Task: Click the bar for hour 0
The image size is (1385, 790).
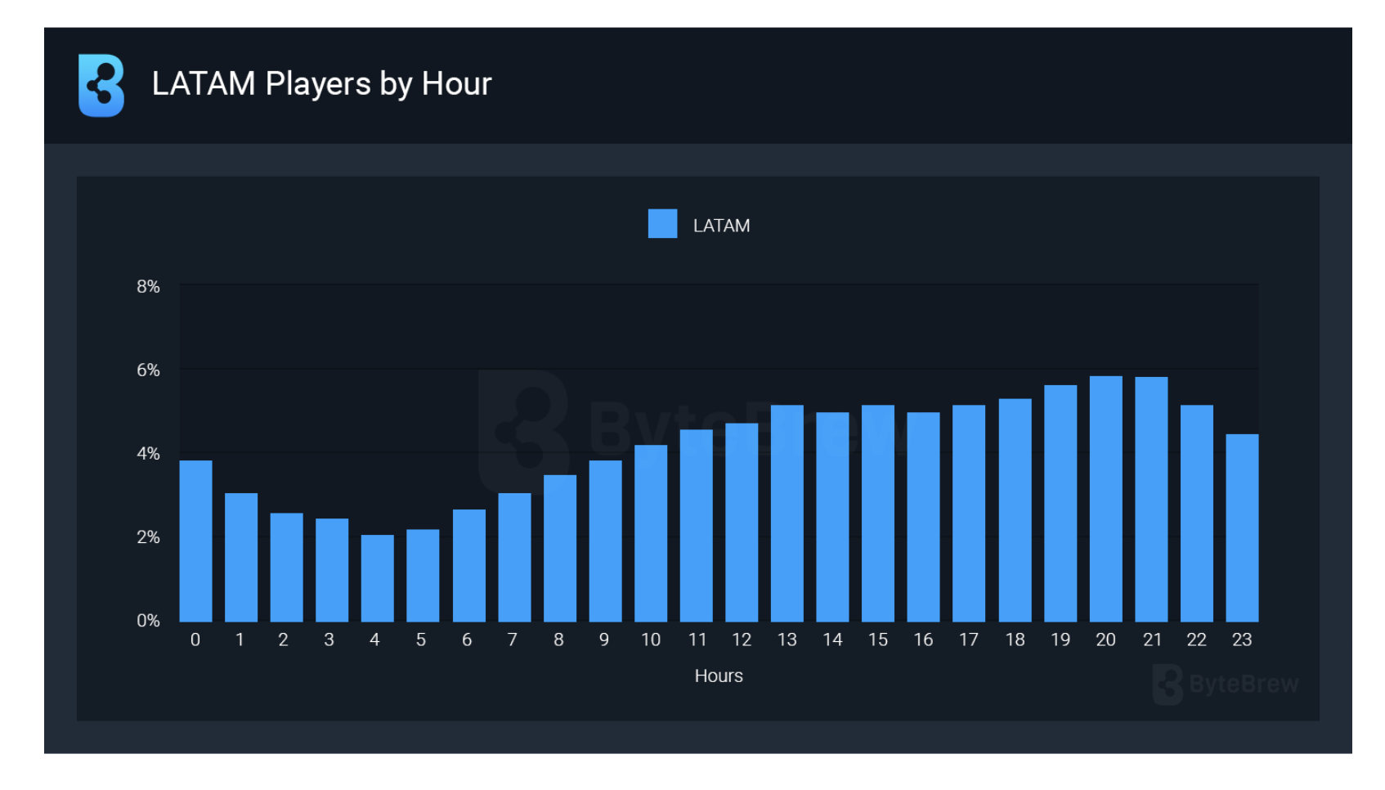Action: (x=195, y=541)
